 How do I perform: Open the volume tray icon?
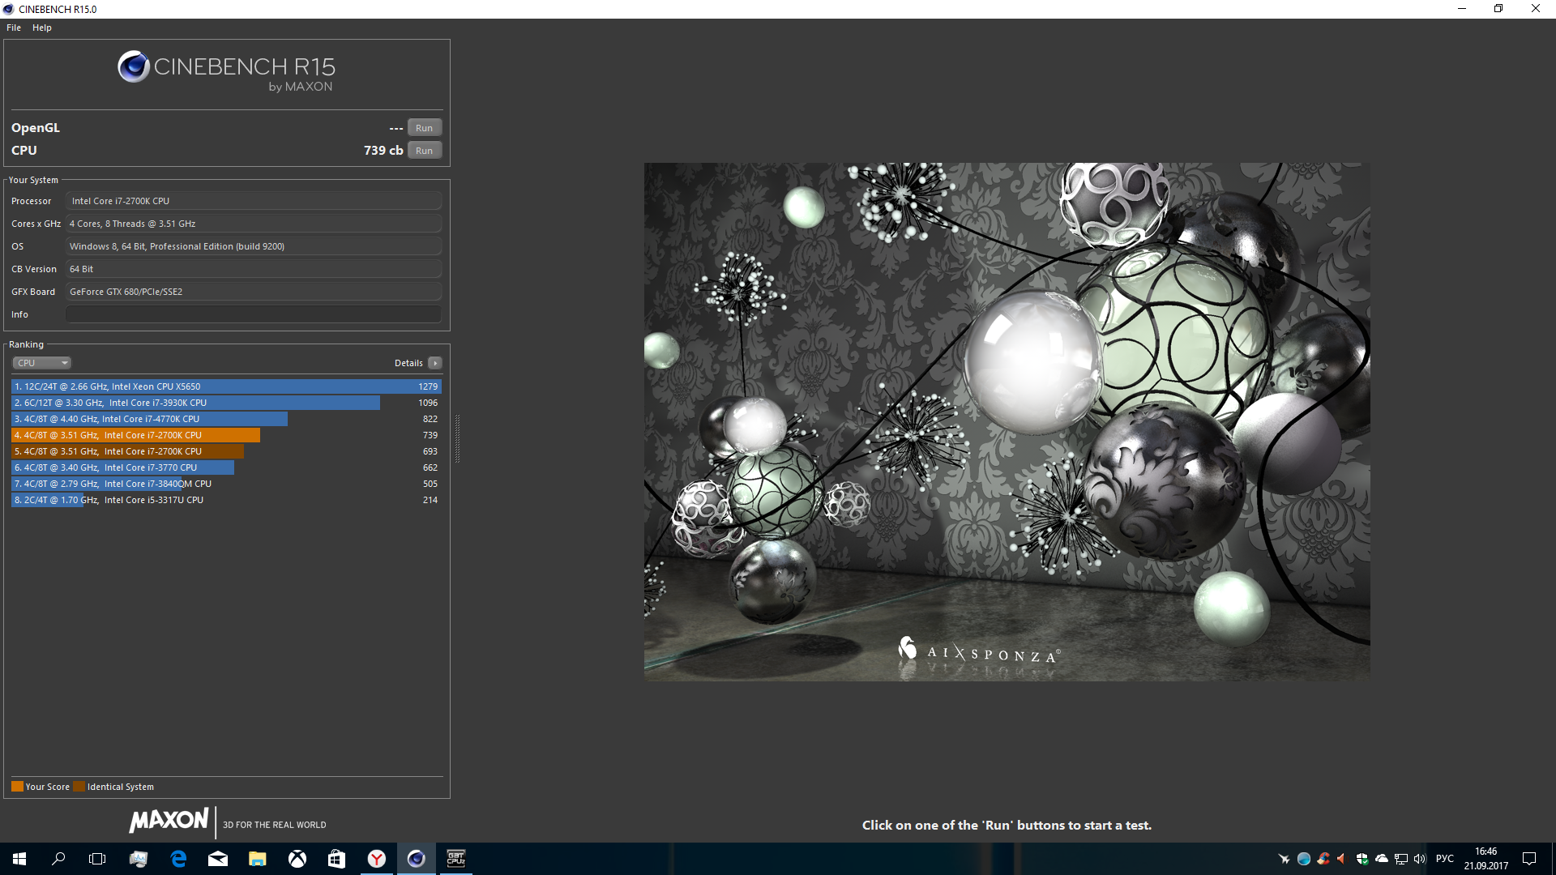pos(1419,859)
